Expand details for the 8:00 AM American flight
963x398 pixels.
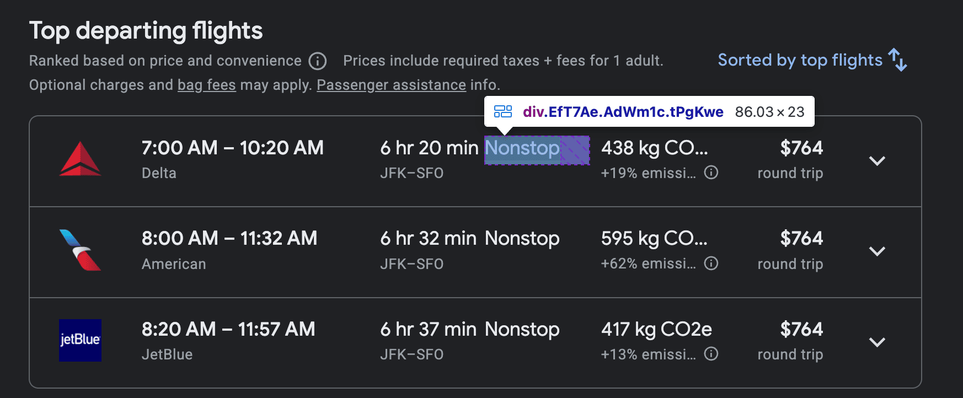878,251
